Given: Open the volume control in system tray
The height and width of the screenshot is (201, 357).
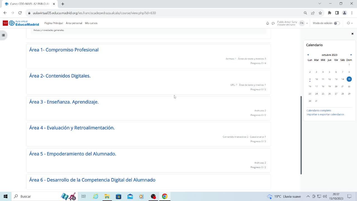Looking at the screenshot, I should coord(325,196).
